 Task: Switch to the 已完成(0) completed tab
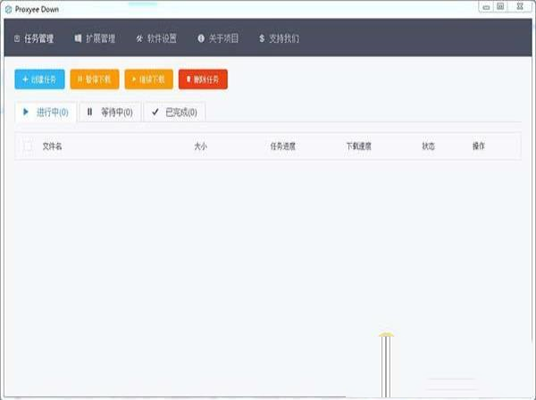(x=175, y=112)
